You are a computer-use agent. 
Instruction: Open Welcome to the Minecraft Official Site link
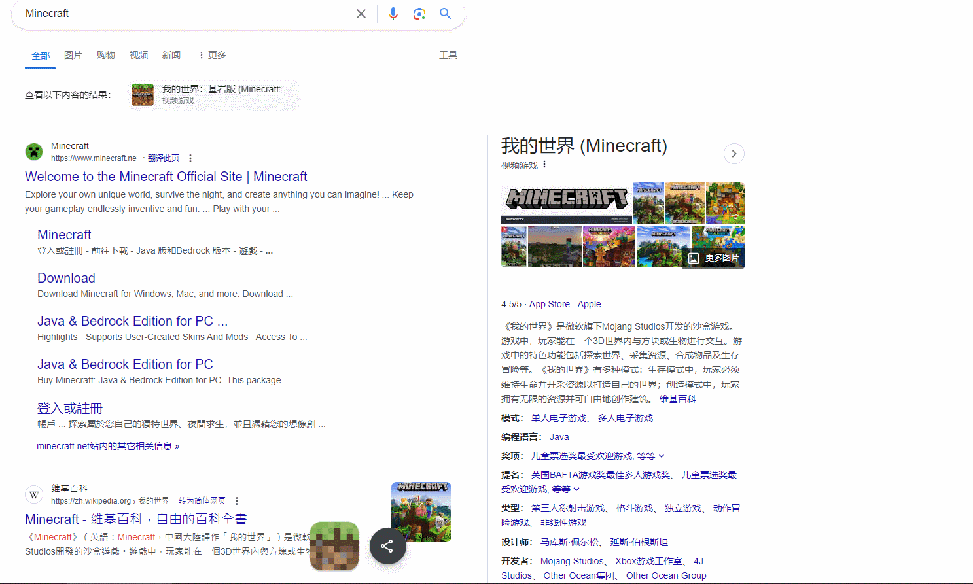[x=166, y=177]
